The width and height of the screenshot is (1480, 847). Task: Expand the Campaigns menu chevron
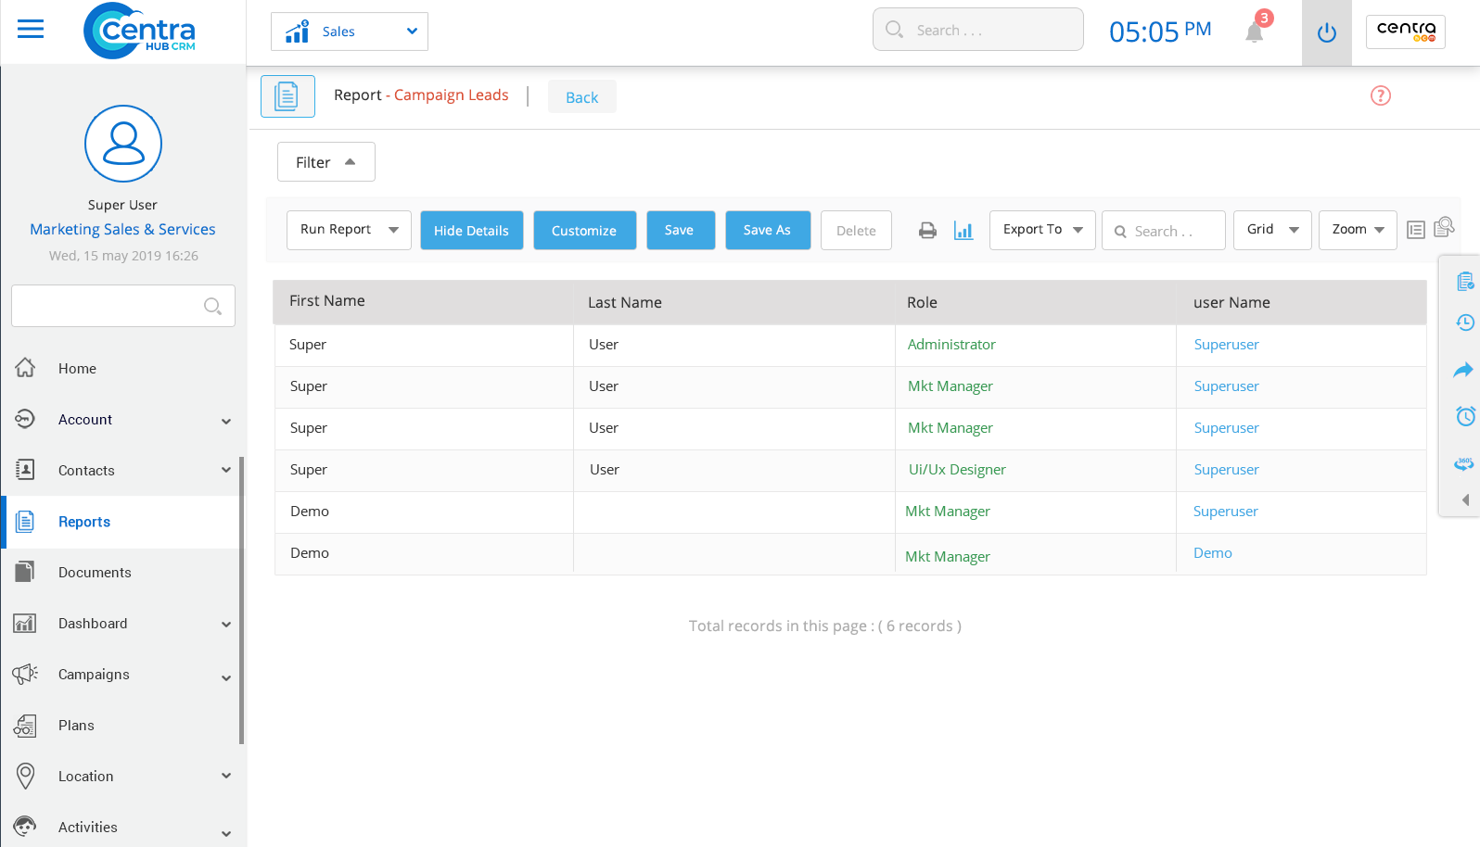click(226, 678)
